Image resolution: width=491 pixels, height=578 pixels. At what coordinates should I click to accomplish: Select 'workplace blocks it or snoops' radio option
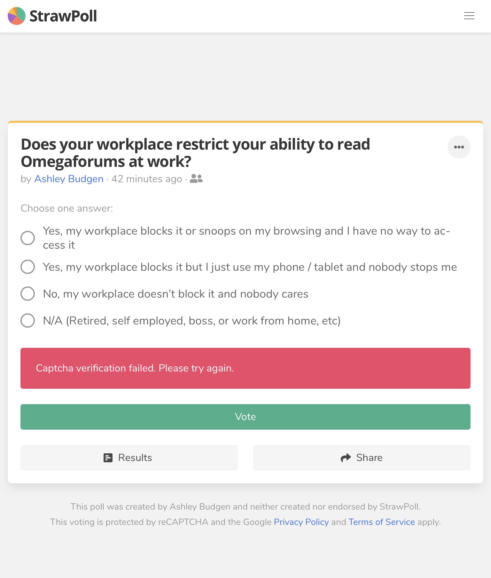click(x=28, y=238)
